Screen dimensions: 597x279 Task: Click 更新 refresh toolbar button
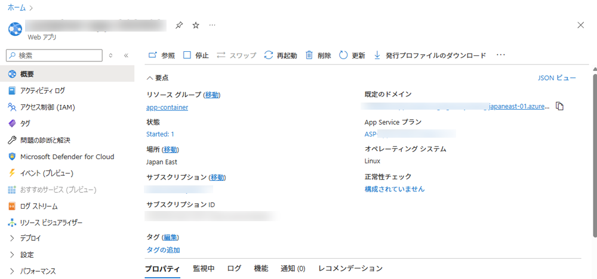352,55
